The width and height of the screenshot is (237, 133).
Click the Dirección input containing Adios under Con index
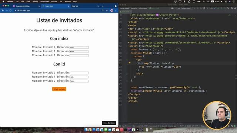coord(79,51)
